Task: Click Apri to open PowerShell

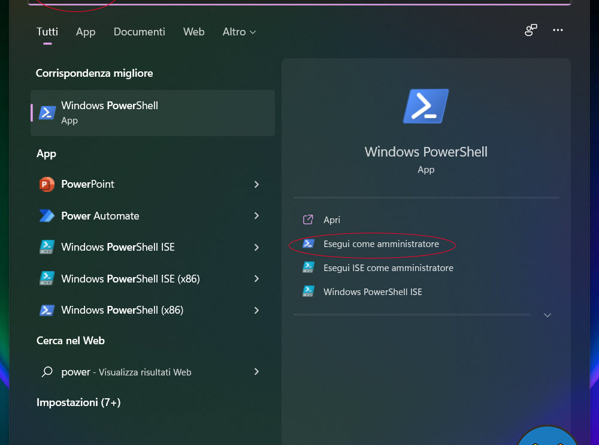Action: point(332,220)
